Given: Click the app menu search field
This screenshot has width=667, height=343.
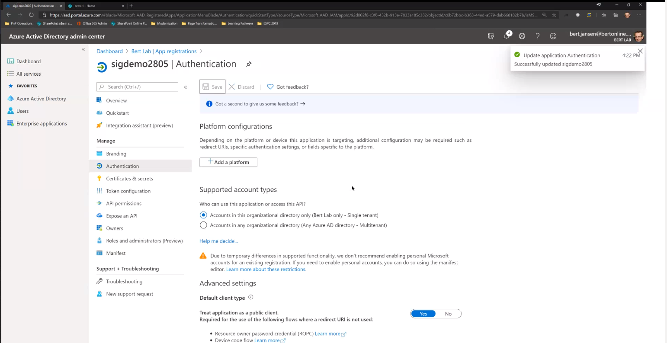Looking at the screenshot, I should [138, 87].
